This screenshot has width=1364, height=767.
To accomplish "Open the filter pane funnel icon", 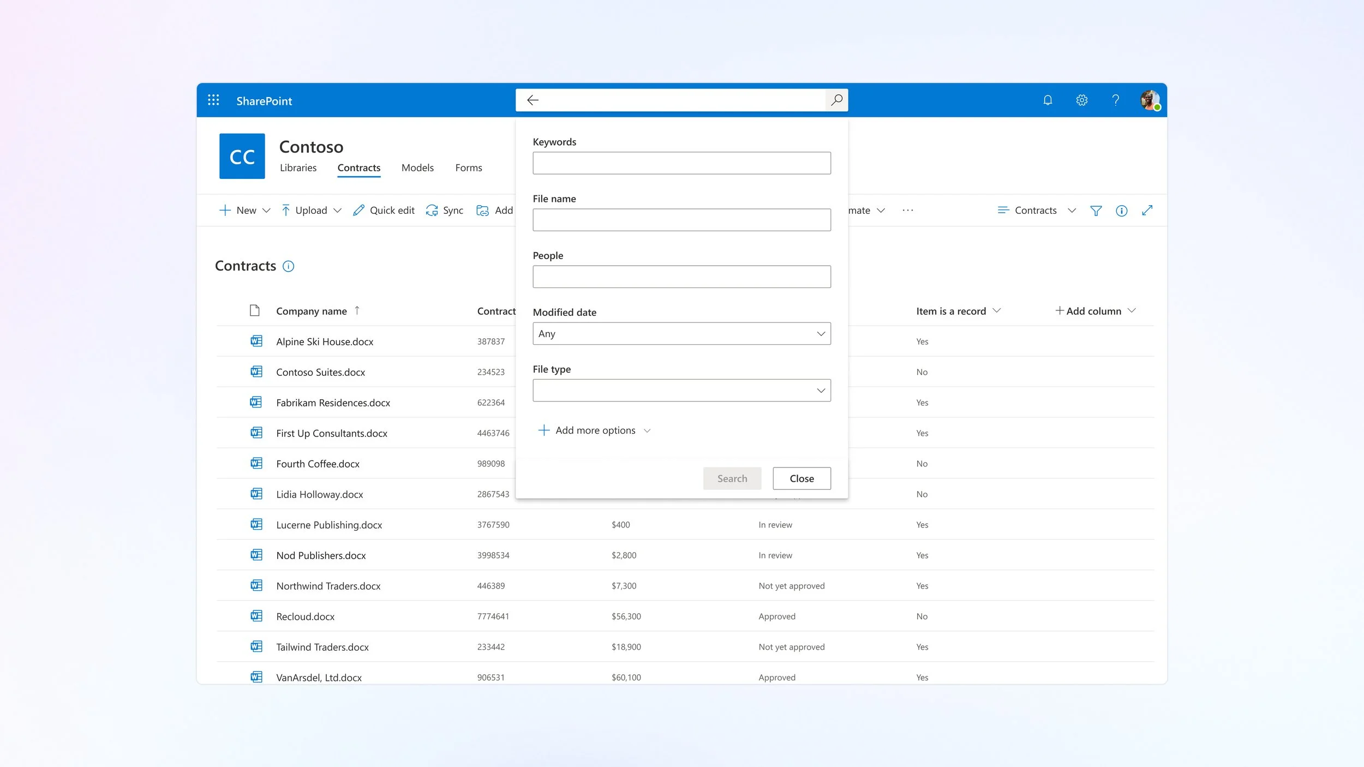I will [1096, 211].
